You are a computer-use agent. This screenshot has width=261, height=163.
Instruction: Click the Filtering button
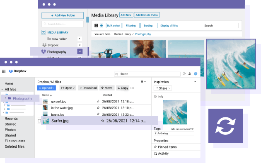pyautogui.click(x=130, y=25)
